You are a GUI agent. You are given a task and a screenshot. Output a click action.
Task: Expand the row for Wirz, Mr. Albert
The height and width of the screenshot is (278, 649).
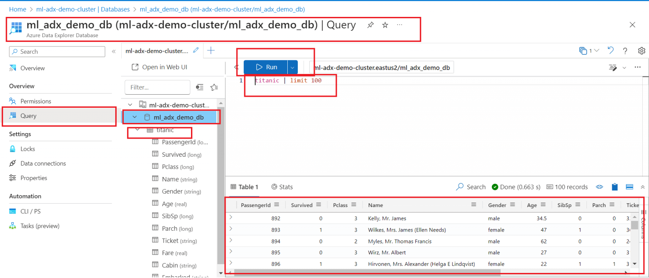(231, 252)
